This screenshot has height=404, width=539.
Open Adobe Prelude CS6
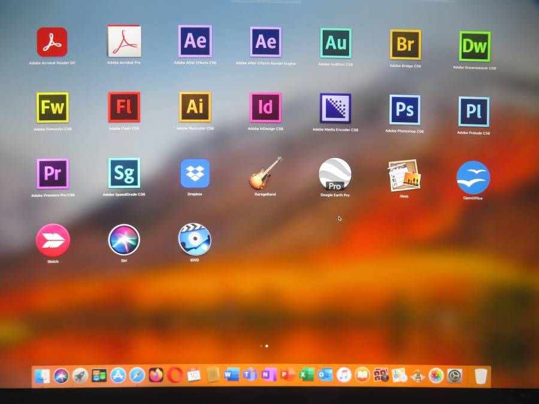click(x=473, y=112)
